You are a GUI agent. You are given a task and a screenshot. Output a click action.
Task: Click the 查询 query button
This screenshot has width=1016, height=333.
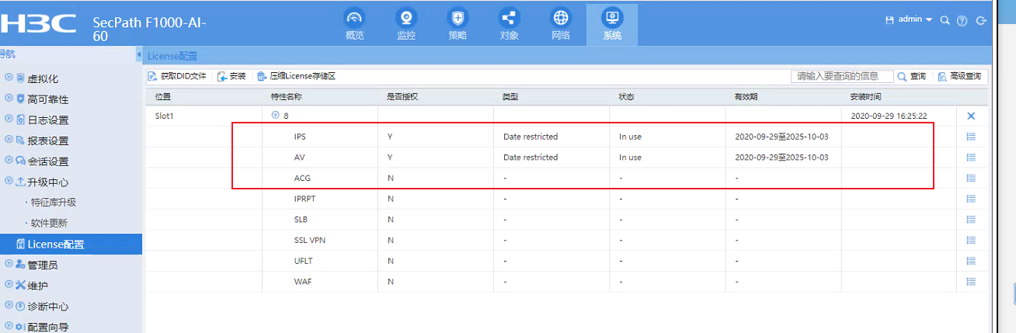[x=912, y=76]
